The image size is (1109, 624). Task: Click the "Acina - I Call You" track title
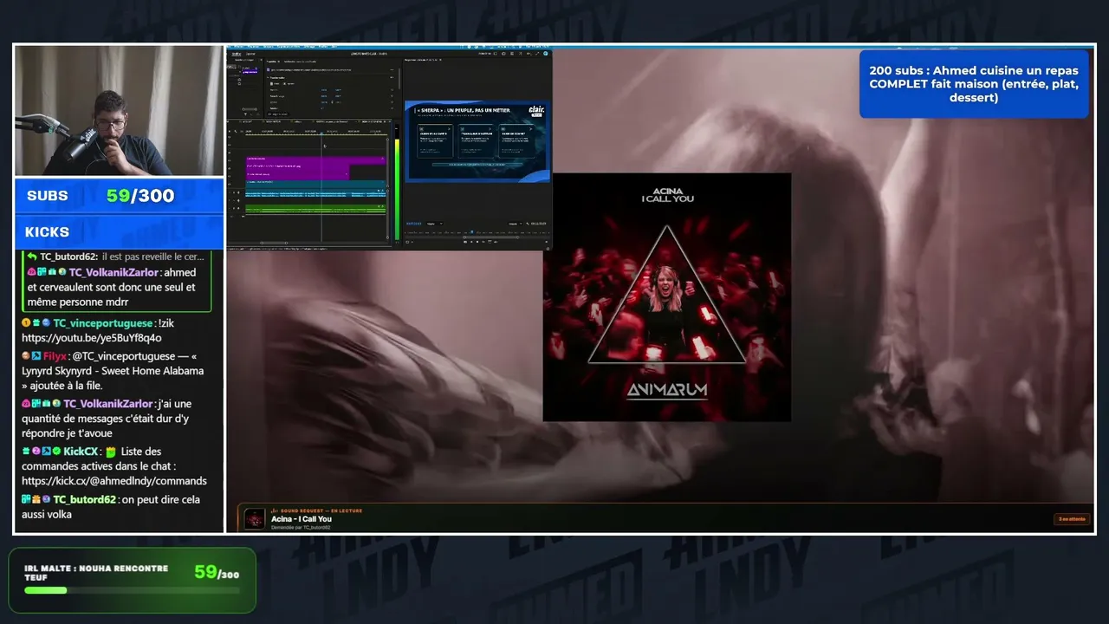(302, 519)
